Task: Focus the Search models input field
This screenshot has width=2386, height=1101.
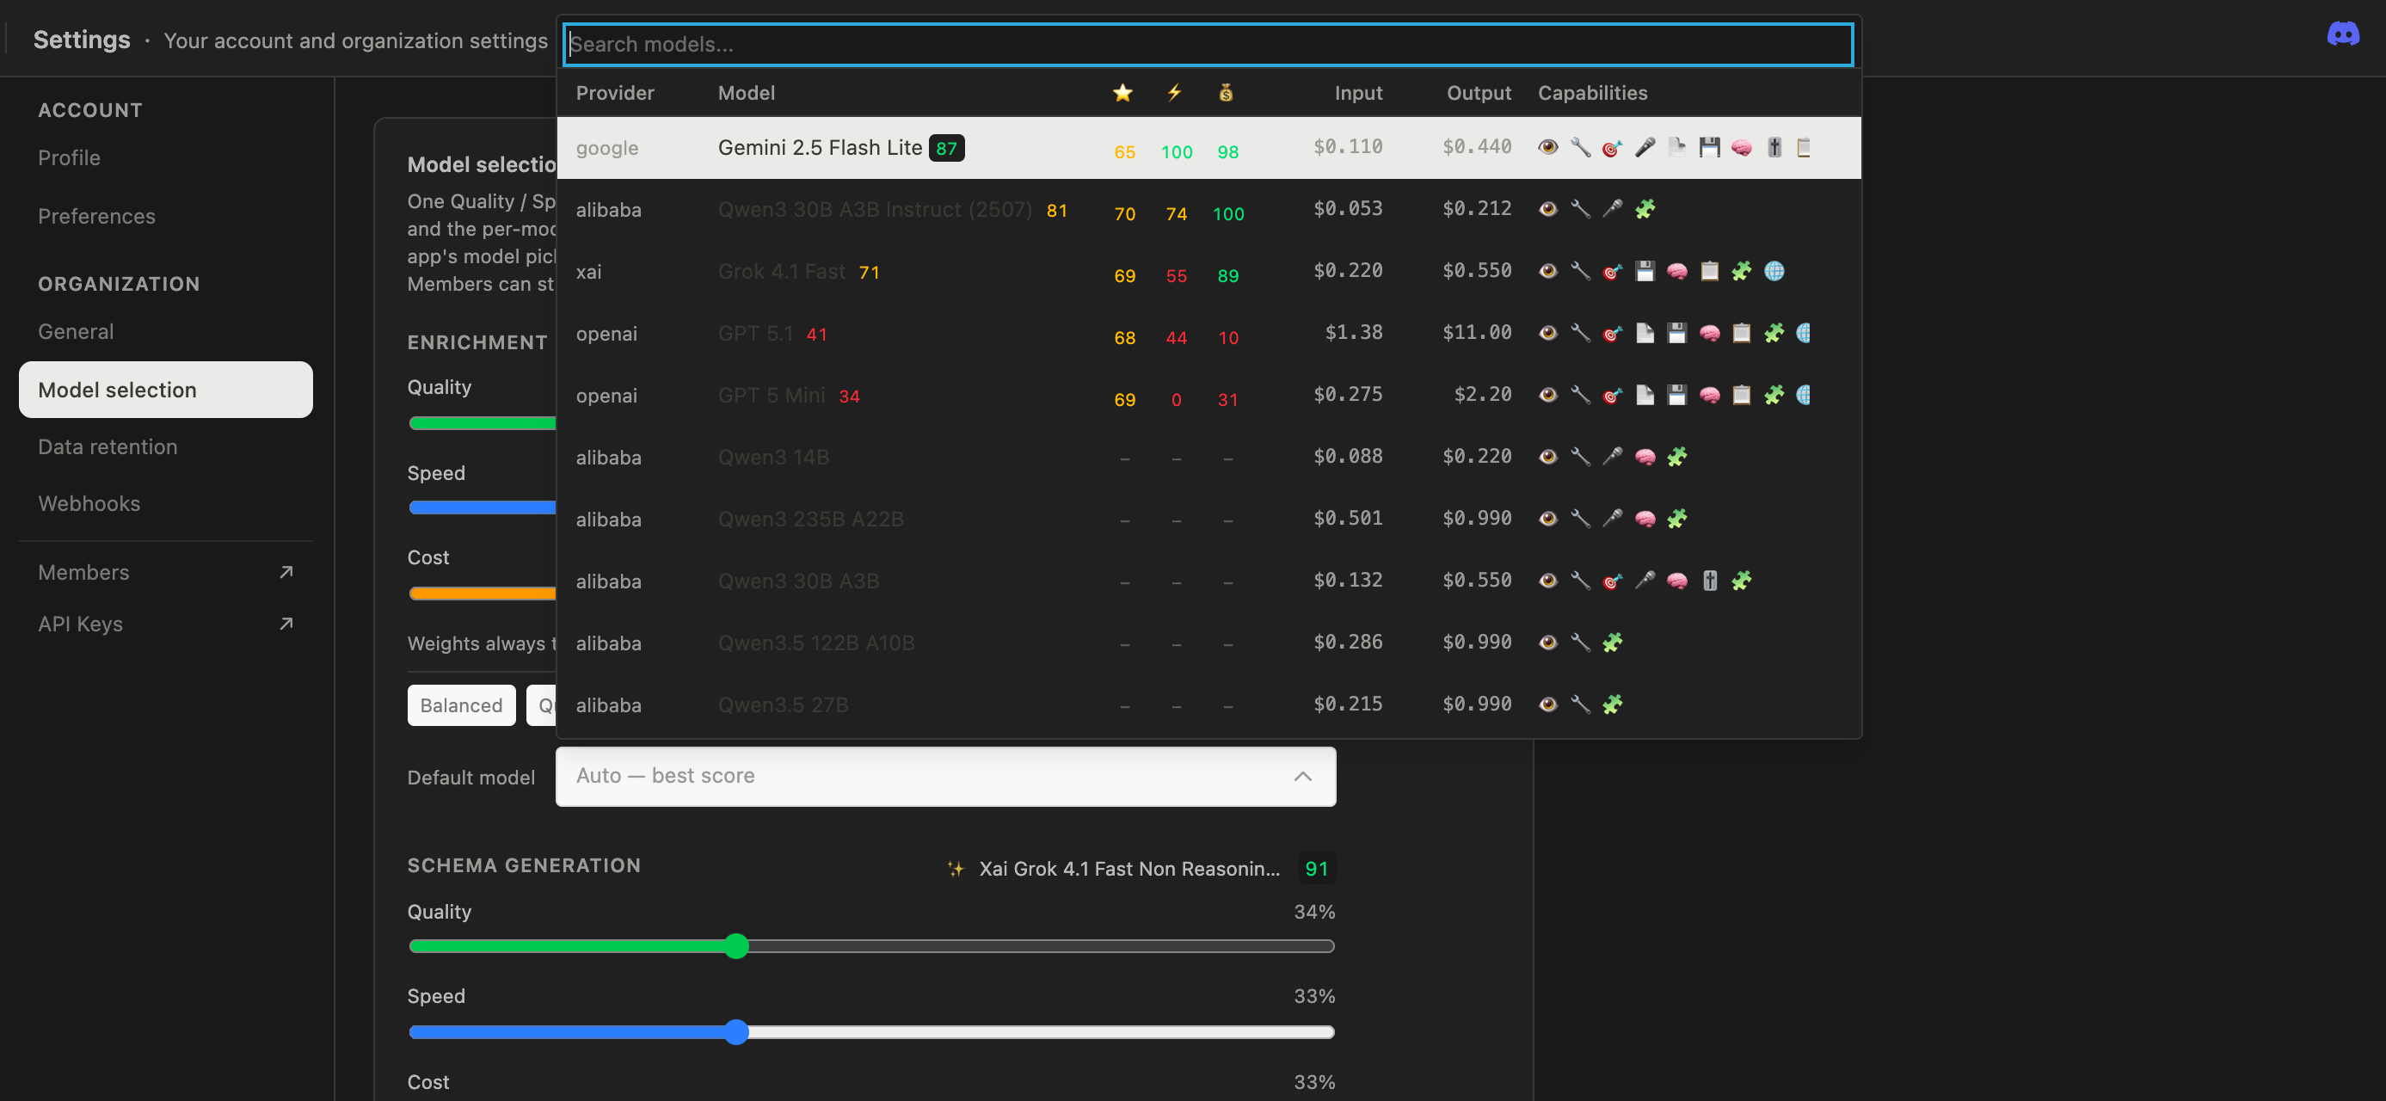Action: (1208, 45)
